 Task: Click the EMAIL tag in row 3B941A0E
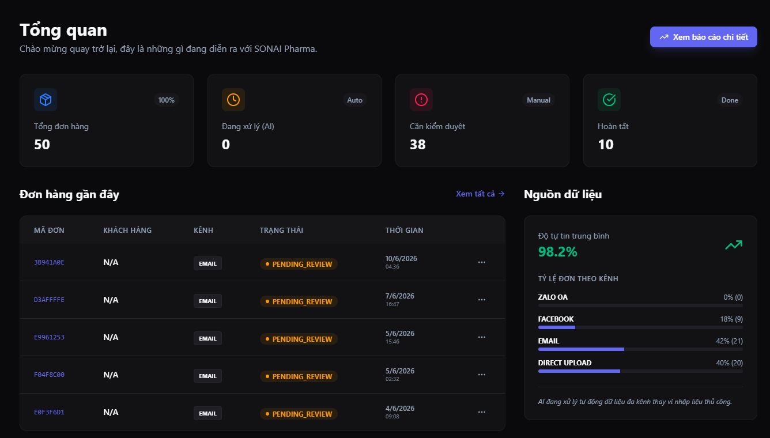[x=207, y=263]
